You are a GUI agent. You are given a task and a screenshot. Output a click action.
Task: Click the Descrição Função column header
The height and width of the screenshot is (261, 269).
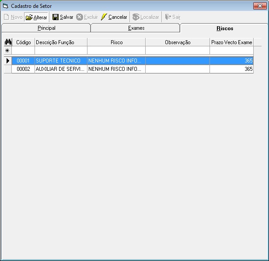point(61,42)
